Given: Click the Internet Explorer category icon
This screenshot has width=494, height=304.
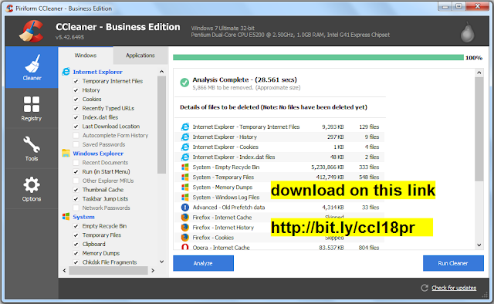Looking at the screenshot, I should (x=66, y=72).
